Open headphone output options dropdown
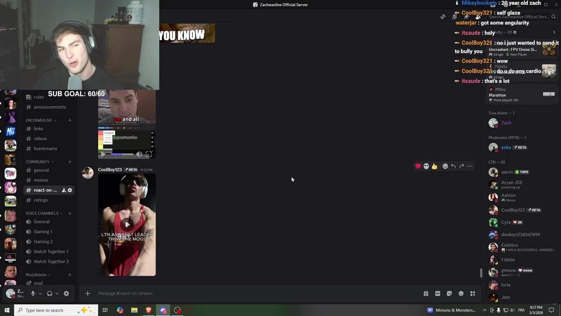 57,294
